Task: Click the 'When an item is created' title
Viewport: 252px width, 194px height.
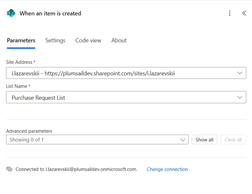Action: (50, 13)
